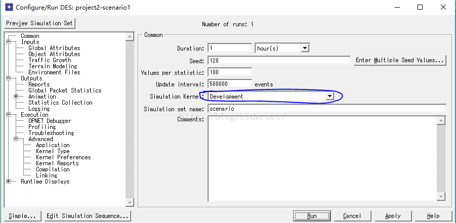Image resolution: width=456 pixels, height=223 pixels.
Task: Open the duration units hour(s) dropdown
Action: [305, 48]
